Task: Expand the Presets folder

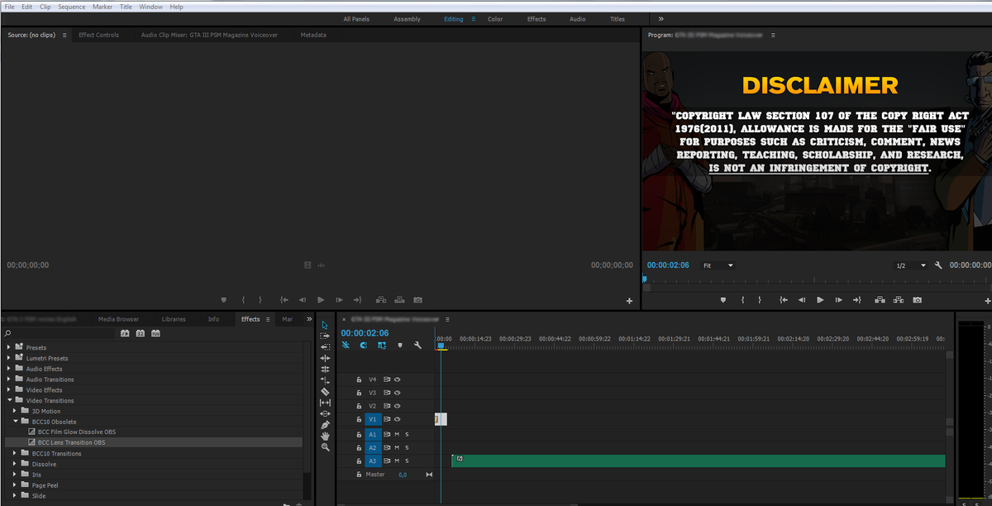Action: click(x=9, y=348)
